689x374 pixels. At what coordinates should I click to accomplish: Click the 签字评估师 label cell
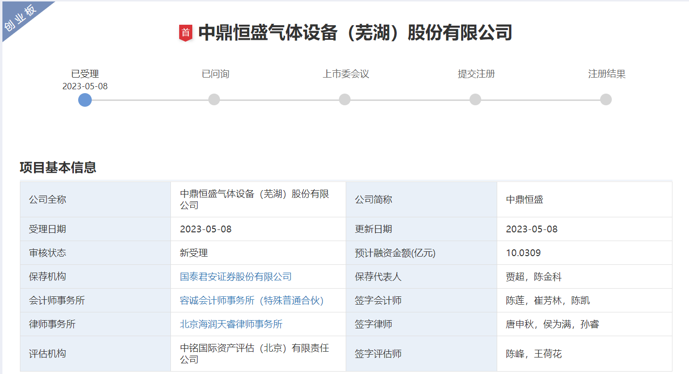421,354
